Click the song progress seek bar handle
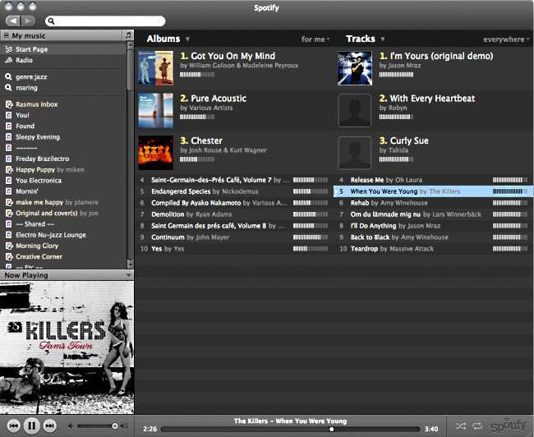 pos(331,429)
